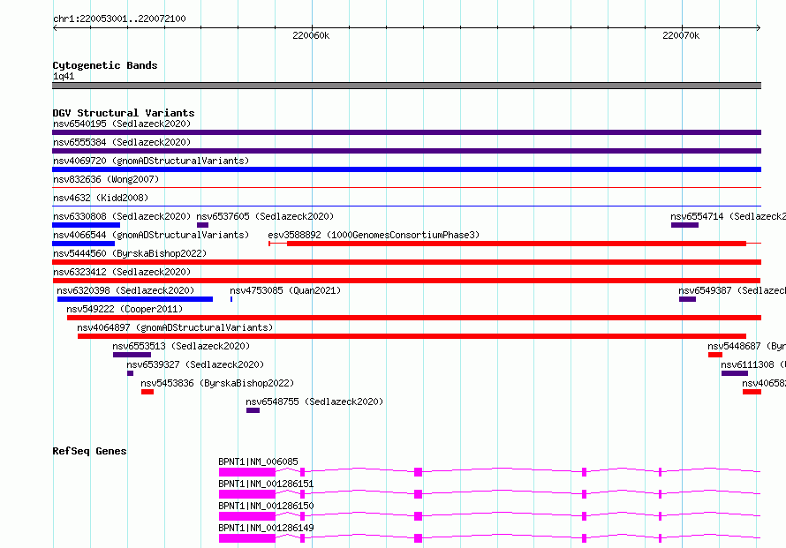This screenshot has height=548, width=786.
Task: Click the 1q41 cytogenetic band bar
Action: (x=406, y=86)
